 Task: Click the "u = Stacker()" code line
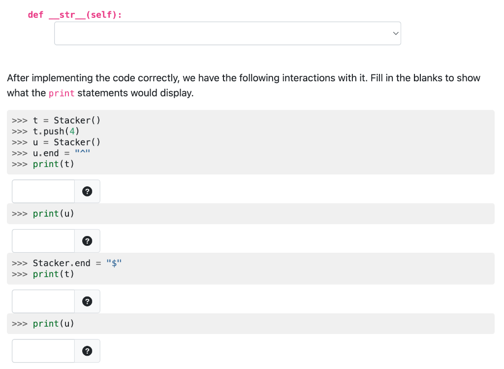pyautogui.click(x=66, y=142)
